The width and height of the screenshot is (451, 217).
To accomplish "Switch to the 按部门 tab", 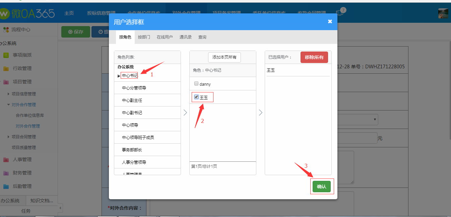I will click(x=144, y=37).
